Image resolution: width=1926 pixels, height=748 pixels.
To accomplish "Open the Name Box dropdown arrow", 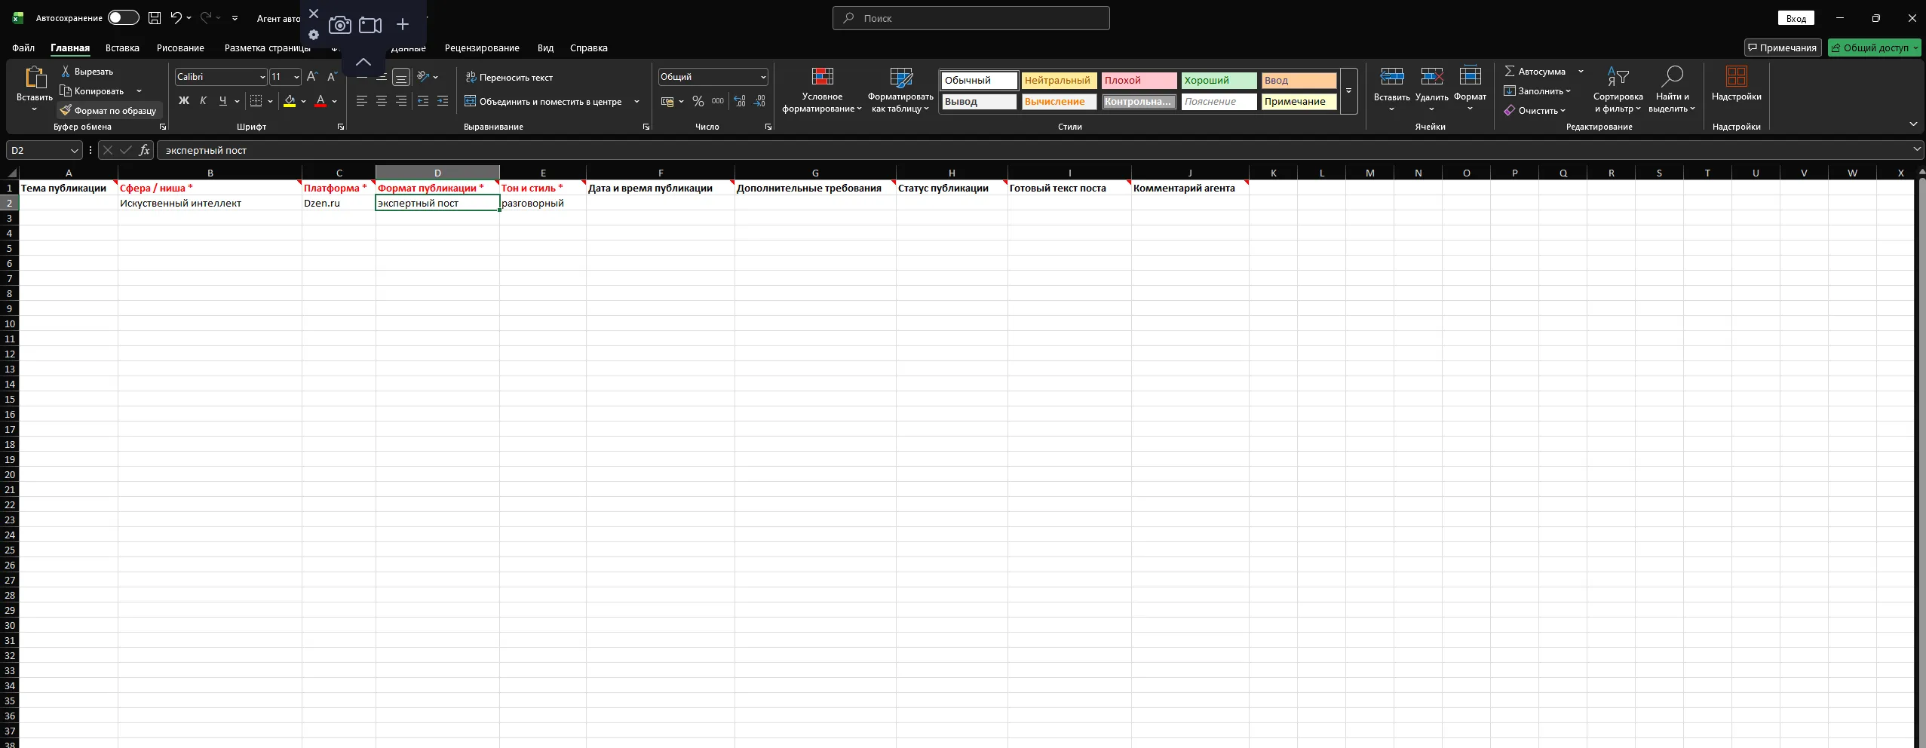I will (74, 151).
